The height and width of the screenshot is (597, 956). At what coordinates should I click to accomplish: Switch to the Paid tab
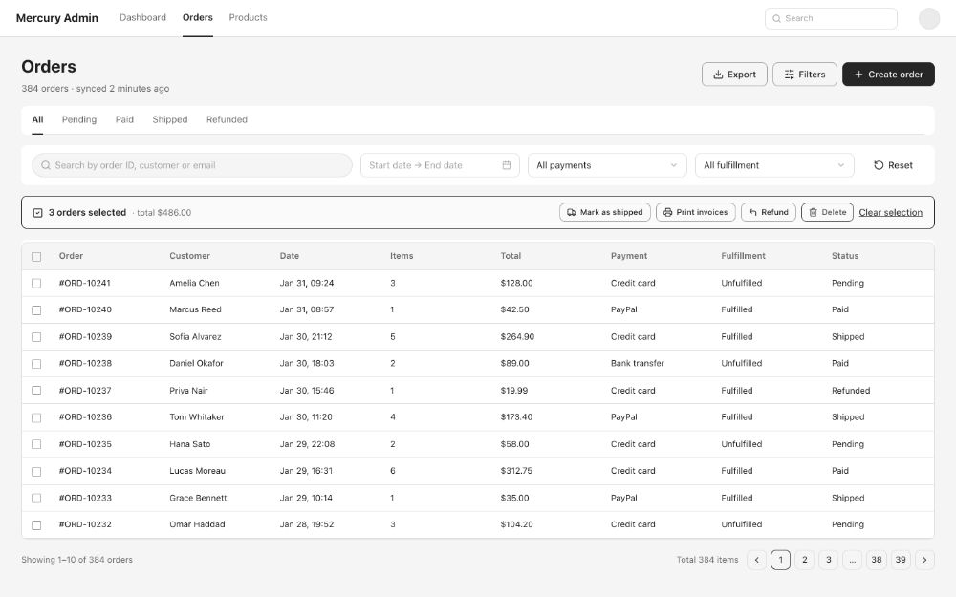point(124,119)
